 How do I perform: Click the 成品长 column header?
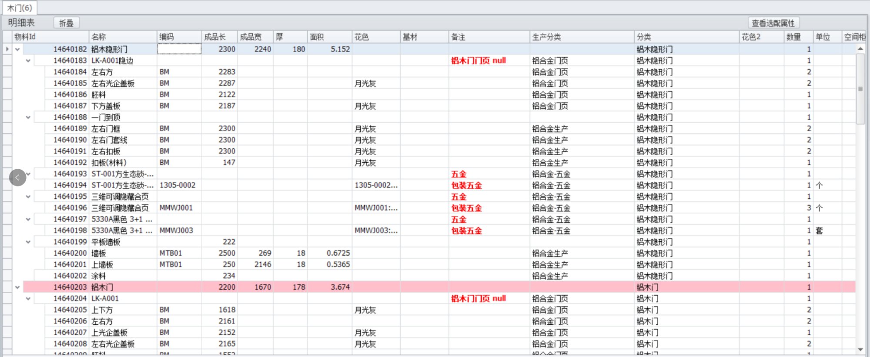(220, 37)
